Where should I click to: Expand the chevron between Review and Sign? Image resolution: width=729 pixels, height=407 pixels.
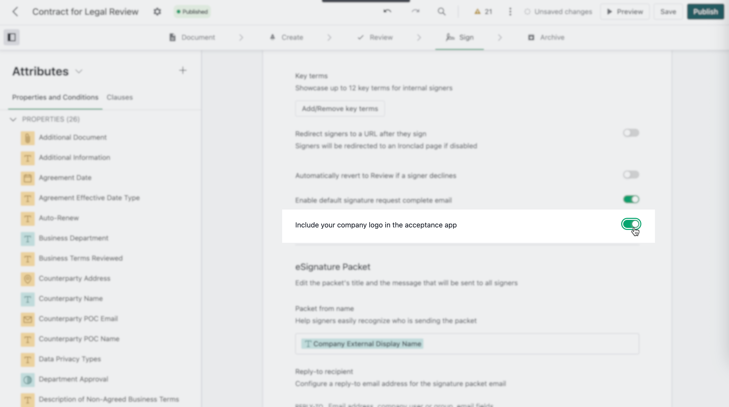tap(419, 37)
